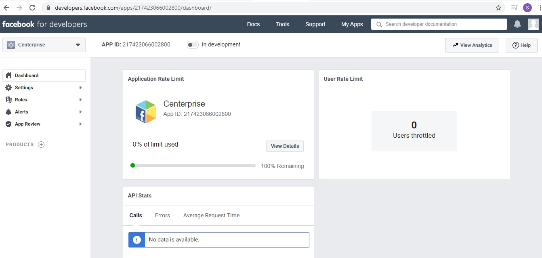Click the Centerprise app logo icon
This screenshot has width=542, height=258.
[x=145, y=111]
